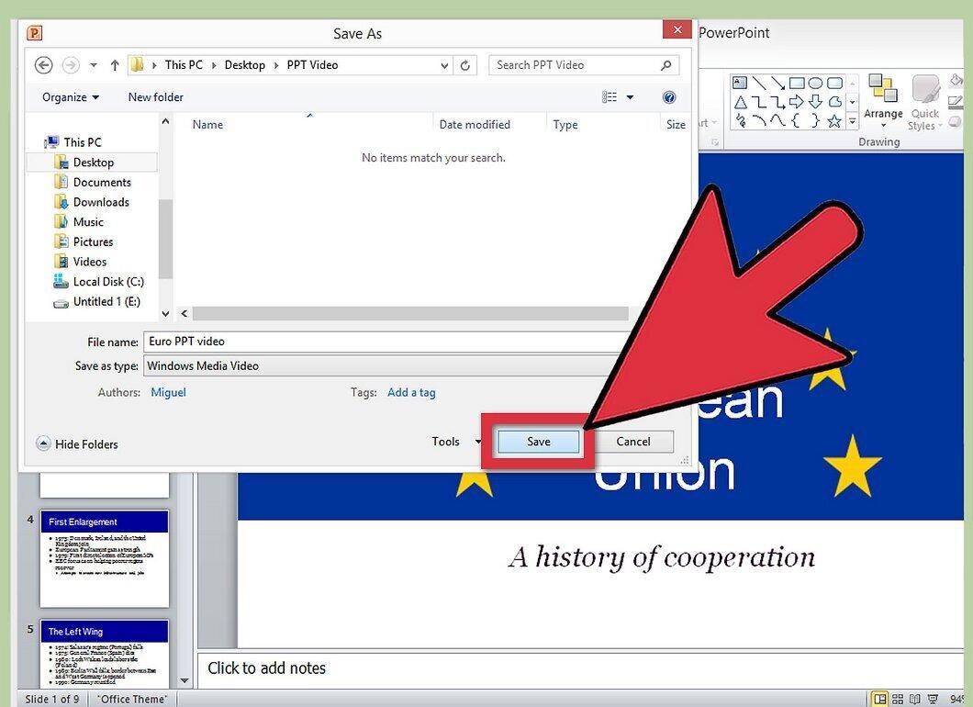Viewport: 973px width, 707px height.
Task: Select This PC in navigation tree
Action: pos(73,142)
